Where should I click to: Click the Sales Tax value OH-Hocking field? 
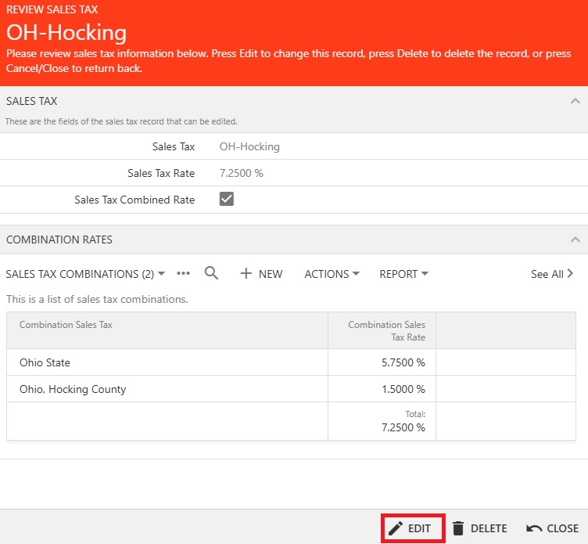click(x=249, y=146)
